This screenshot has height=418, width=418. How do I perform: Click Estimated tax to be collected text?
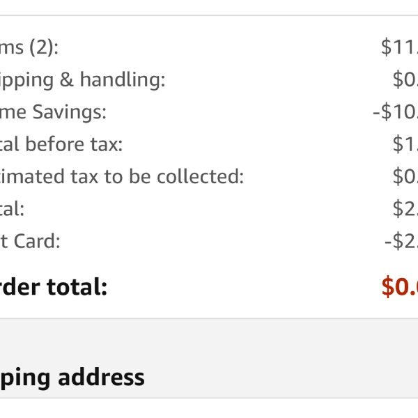(x=122, y=176)
